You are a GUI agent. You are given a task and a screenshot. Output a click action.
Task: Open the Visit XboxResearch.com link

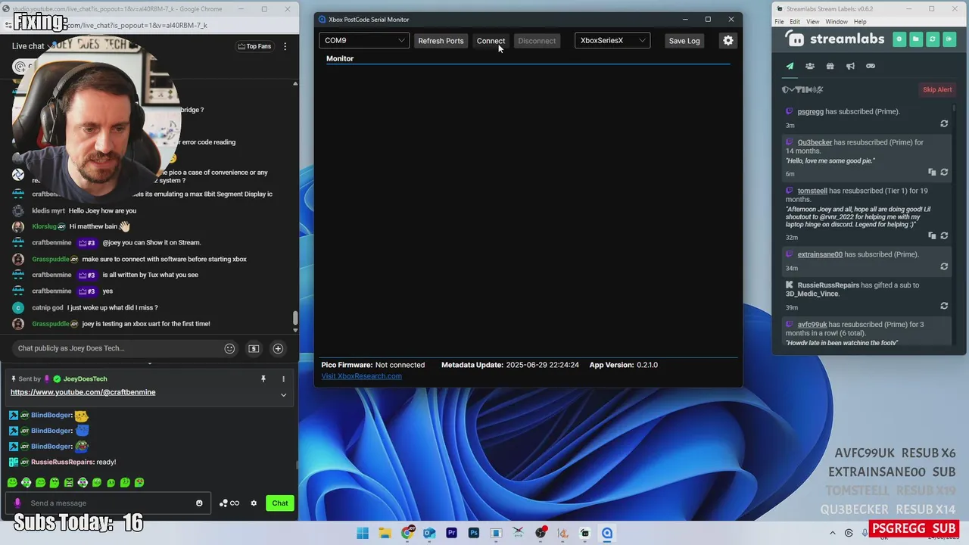pyautogui.click(x=361, y=376)
